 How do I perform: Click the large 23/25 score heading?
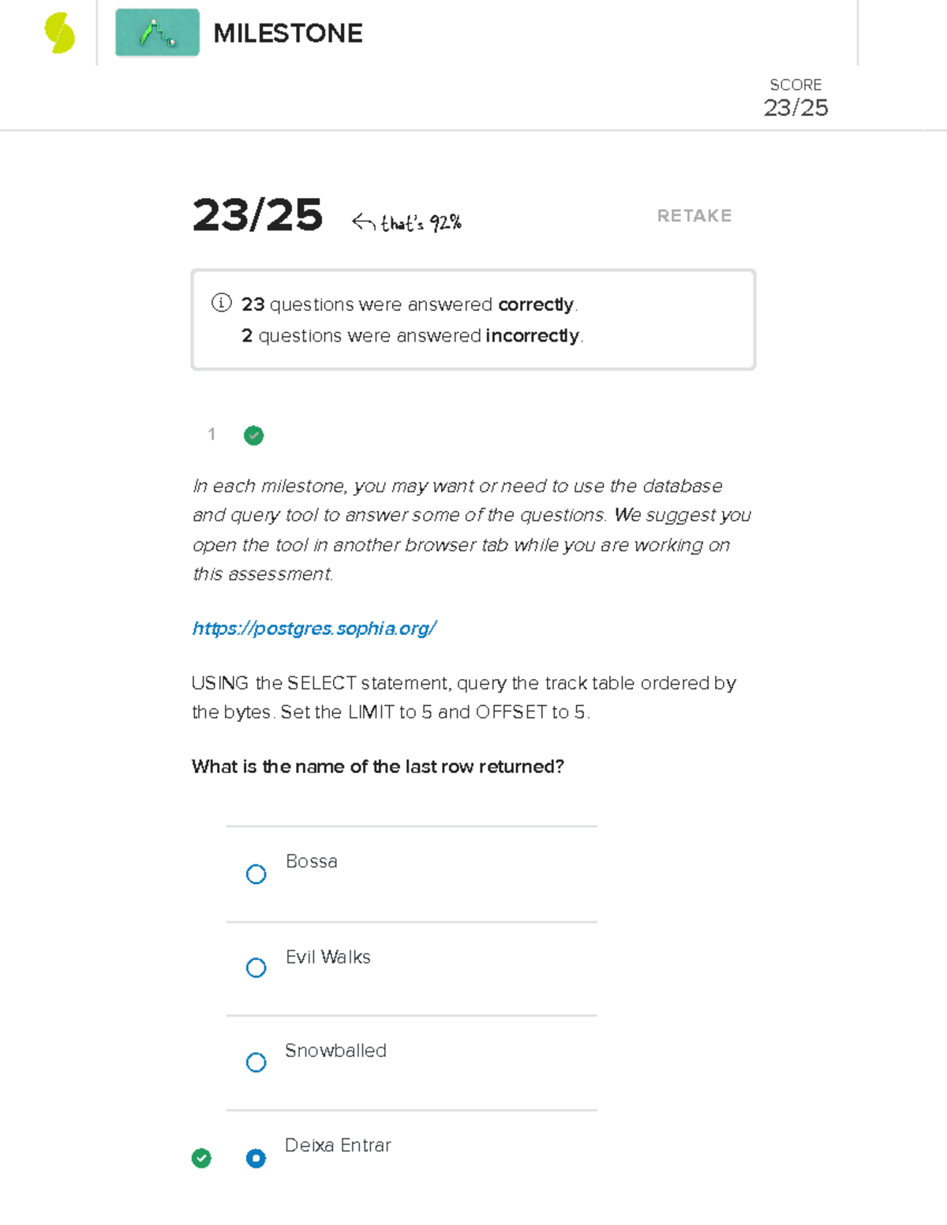coord(257,215)
